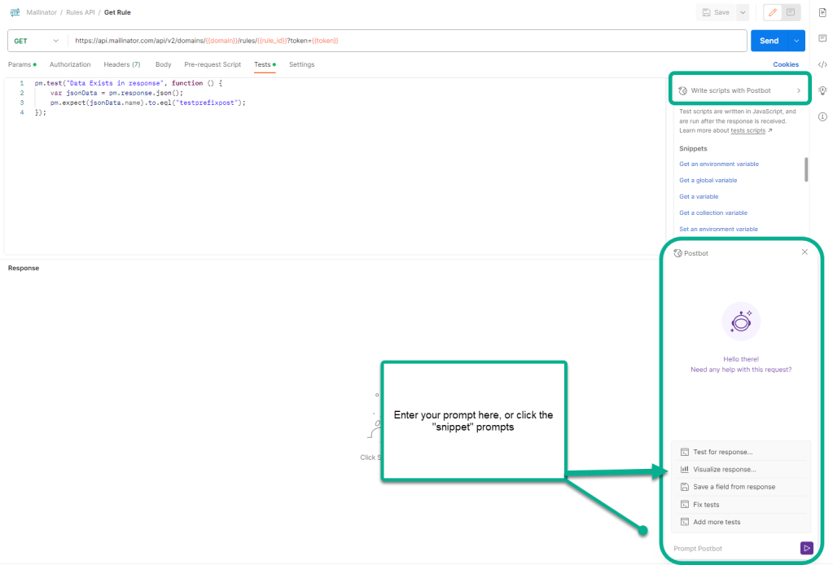Open the HTTP method GET dropdown
The height and width of the screenshot is (565, 833).
click(37, 41)
